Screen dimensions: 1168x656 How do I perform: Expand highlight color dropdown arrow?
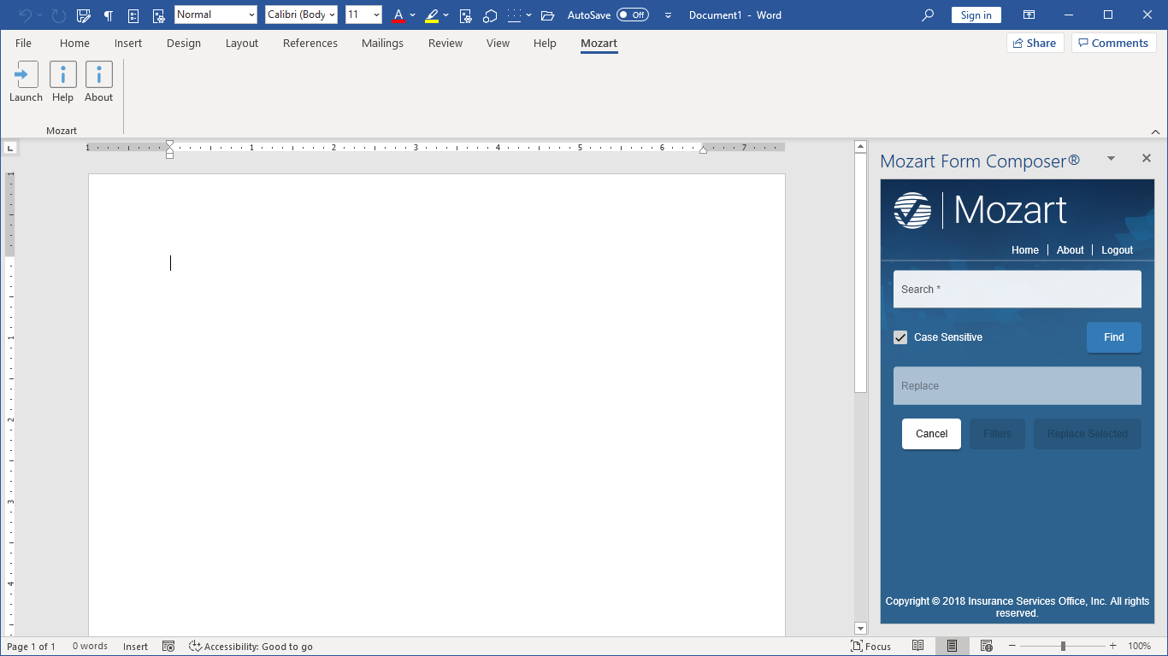point(445,15)
